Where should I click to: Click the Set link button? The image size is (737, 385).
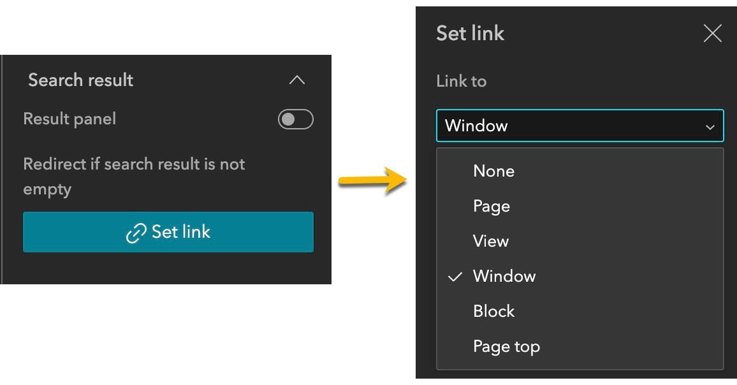(x=168, y=232)
